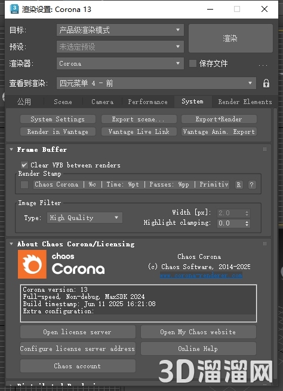The height and width of the screenshot is (391, 283).
Task: Click the save file browse ellipsis button
Action: click(x=263, y=65)
